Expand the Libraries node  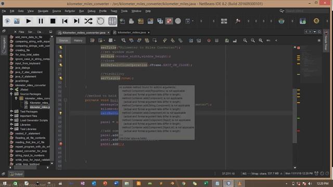[x=11, y=125]
